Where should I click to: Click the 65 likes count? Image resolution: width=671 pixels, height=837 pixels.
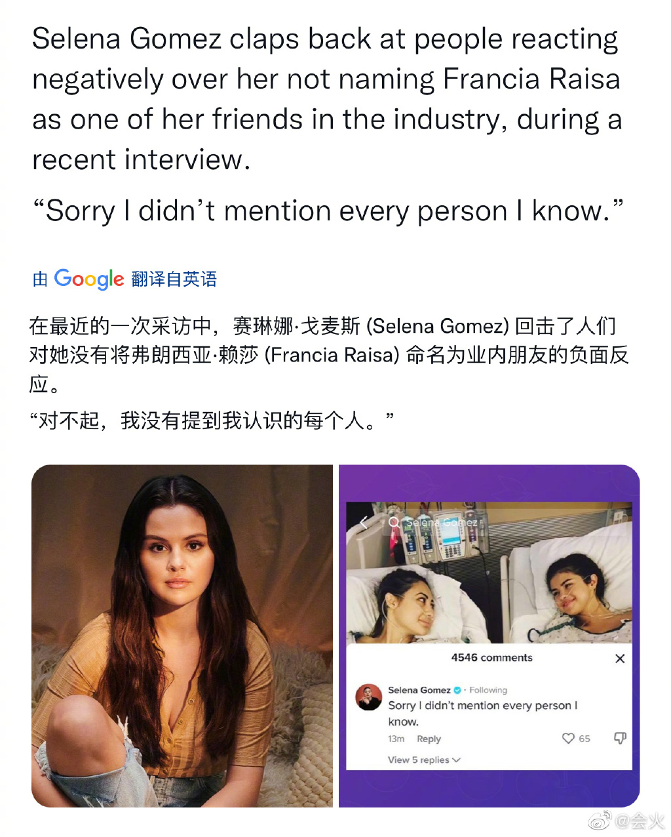585,739
